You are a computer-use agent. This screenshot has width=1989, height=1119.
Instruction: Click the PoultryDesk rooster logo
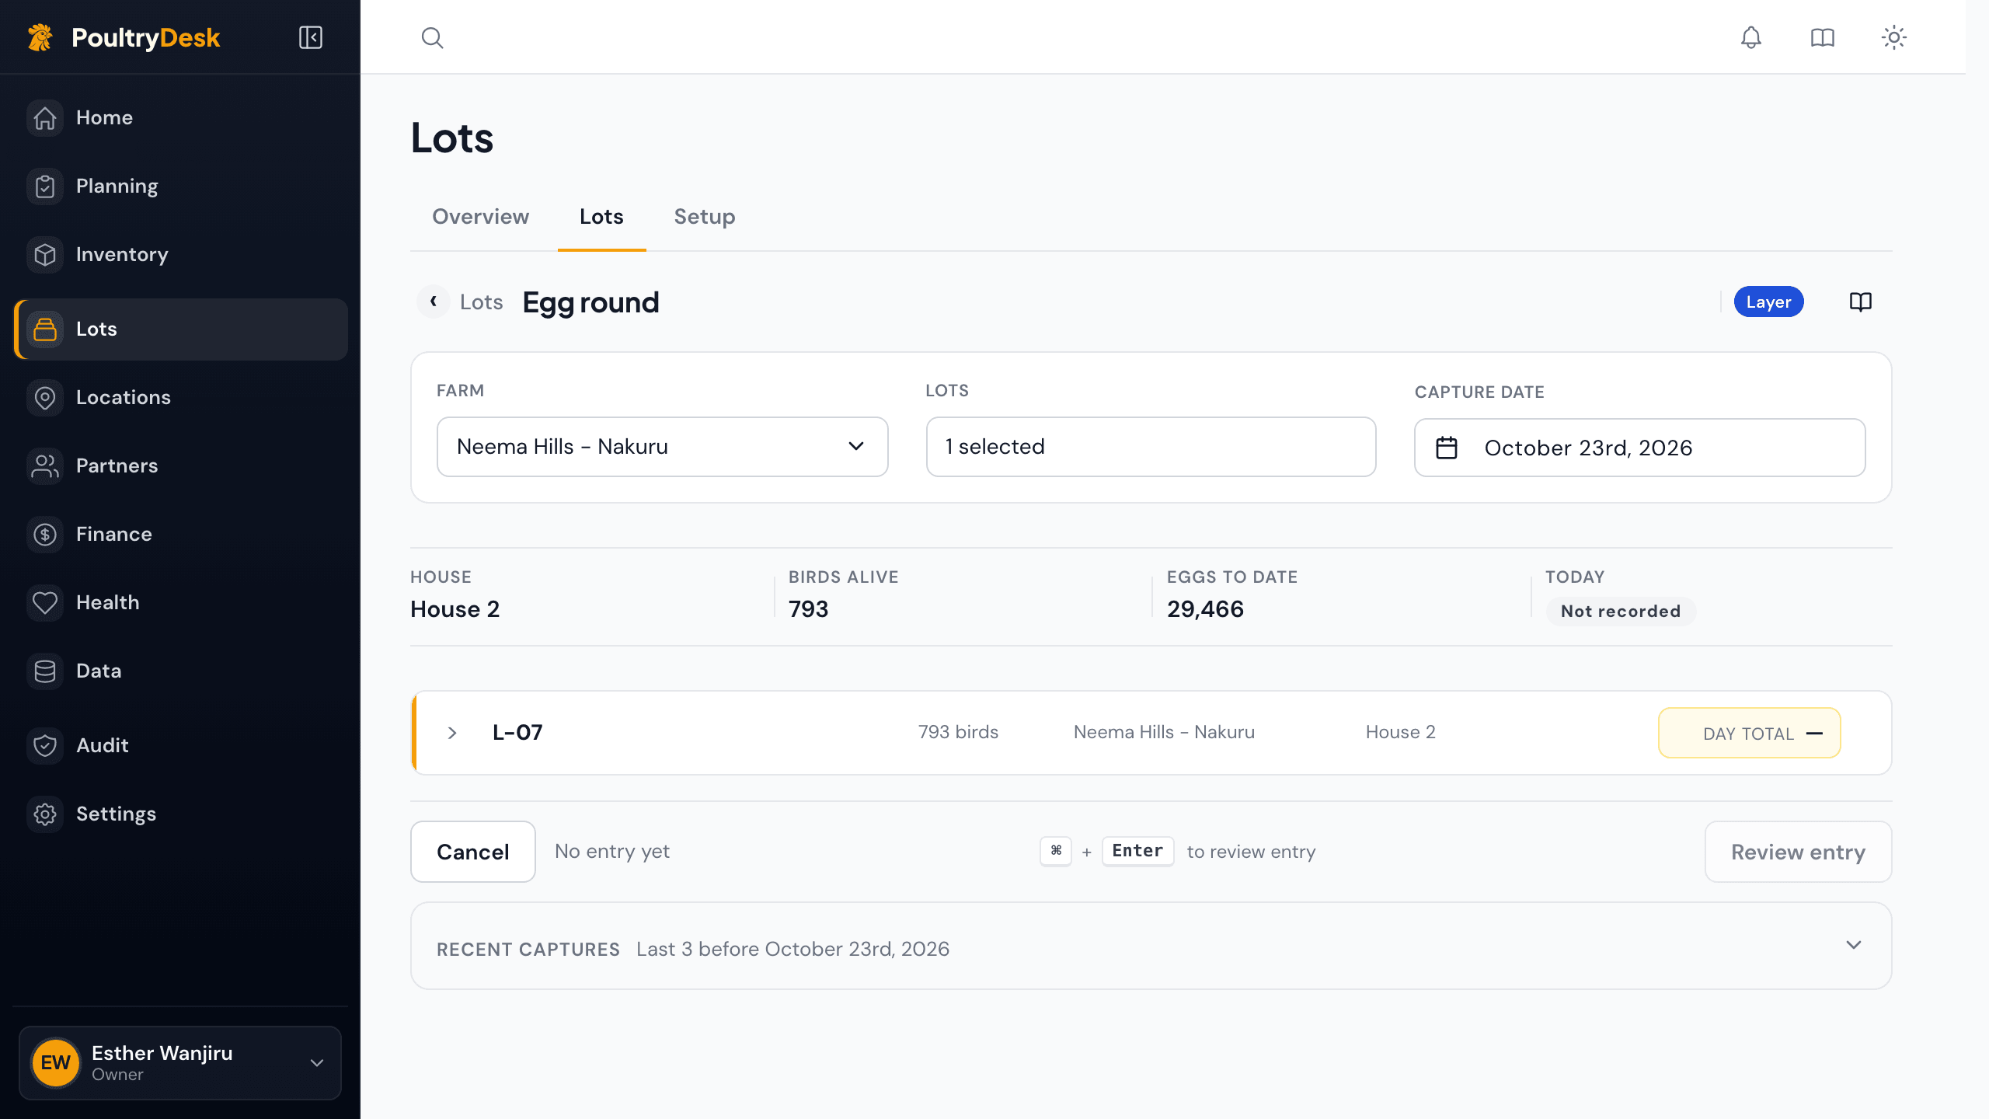point(40,37)
